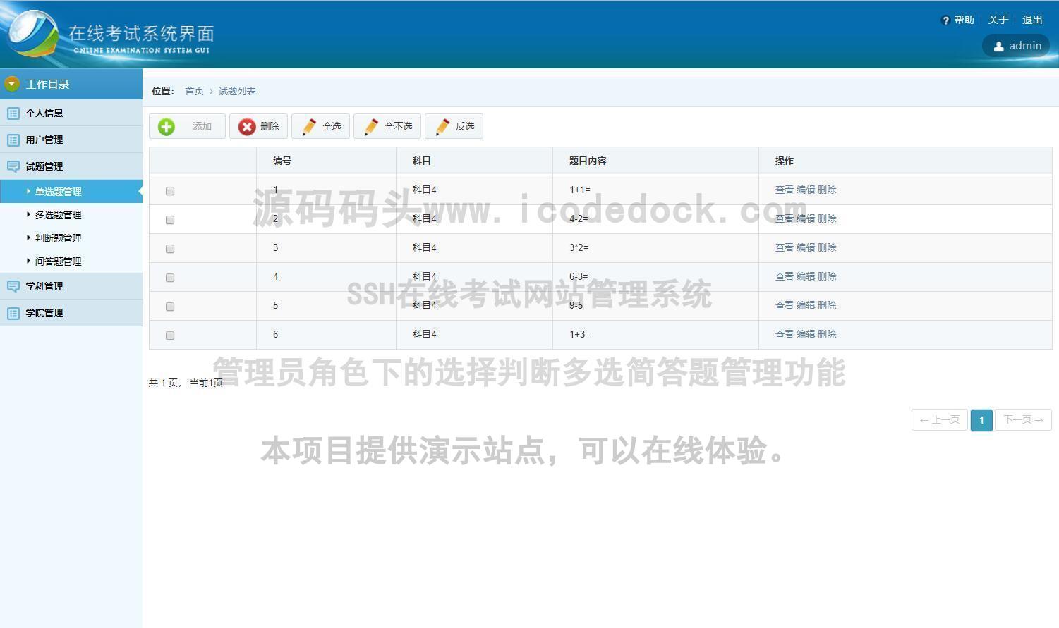Enable the checkbox for row 1+3=
This screenshot has height=628, width=1059.
170,335
